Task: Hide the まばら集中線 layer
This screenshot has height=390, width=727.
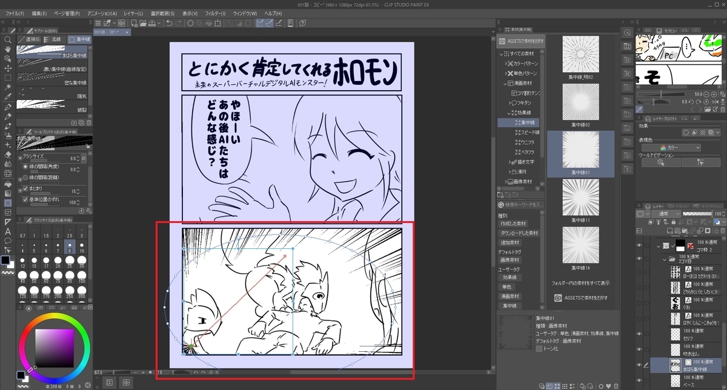Action: [x=640, y=365]
